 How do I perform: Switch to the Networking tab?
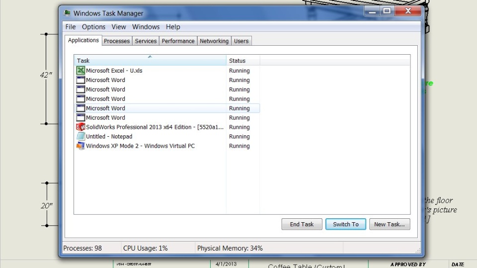(214, 41)
